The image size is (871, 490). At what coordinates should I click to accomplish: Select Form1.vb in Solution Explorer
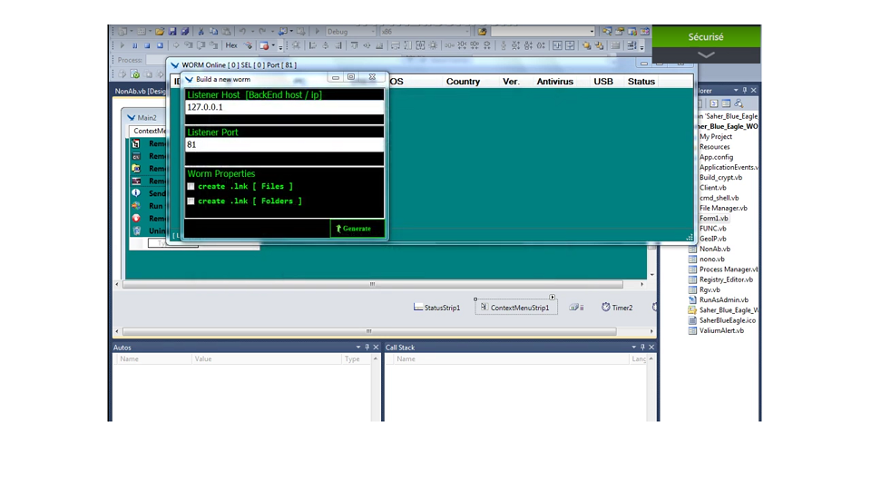coord(713,219)
